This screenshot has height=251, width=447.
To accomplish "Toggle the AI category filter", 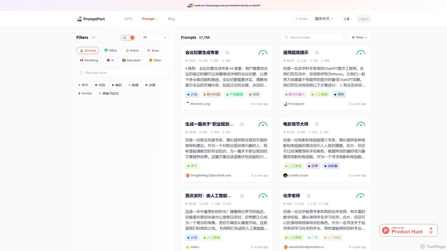I will [x=110, y=60].
